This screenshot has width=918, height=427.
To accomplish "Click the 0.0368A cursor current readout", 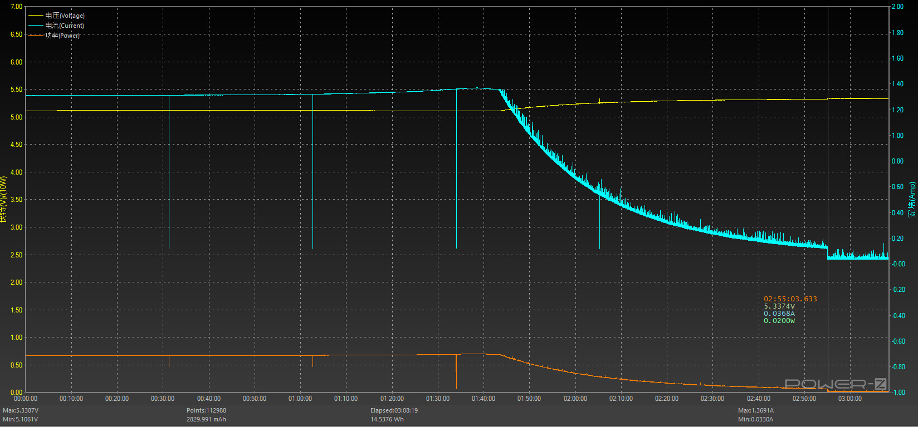I will [779, 314].
